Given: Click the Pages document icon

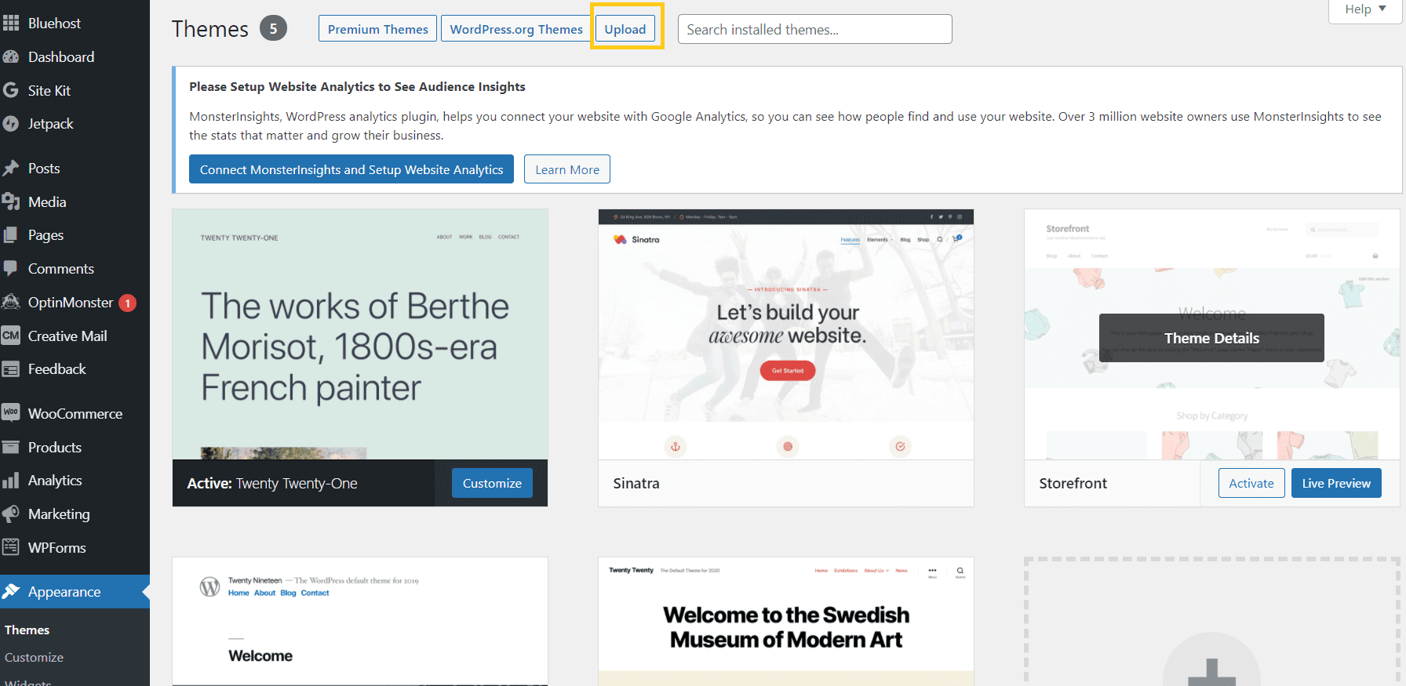Looking at the screenshot, I should pyautogui.click(x=11, y=235).
